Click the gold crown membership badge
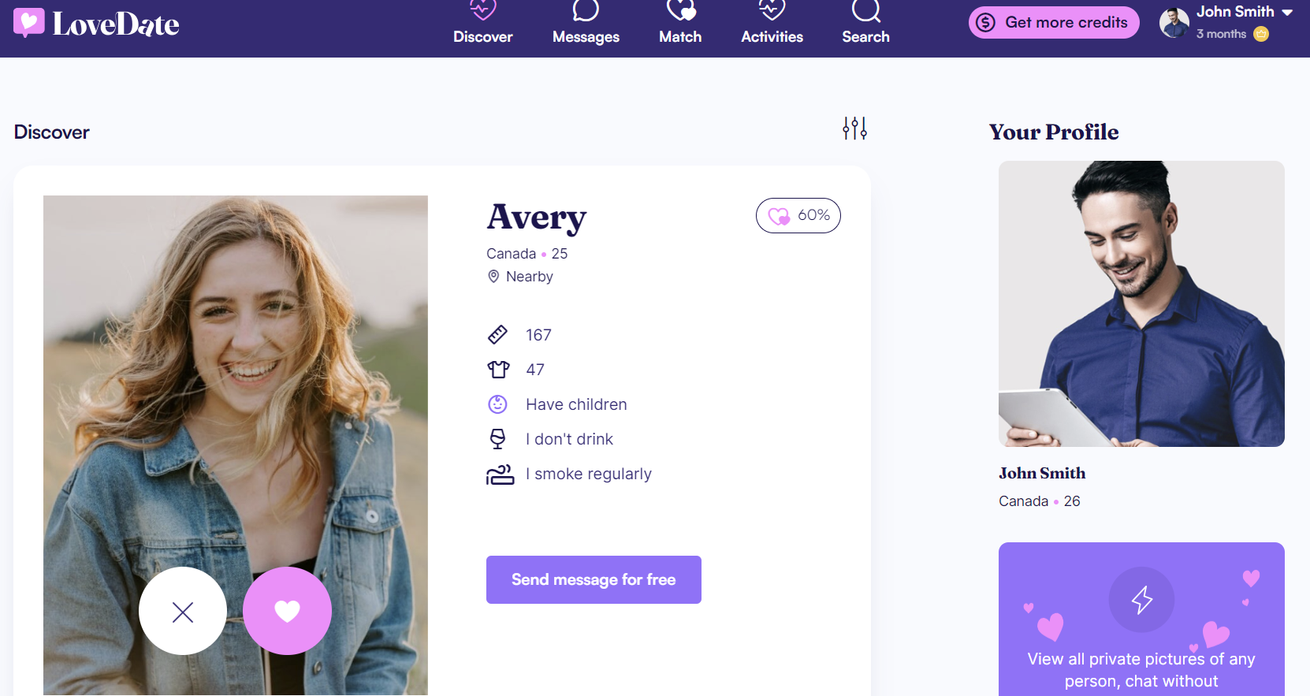The image size is (1310, 696). (x=1261, y=34)
